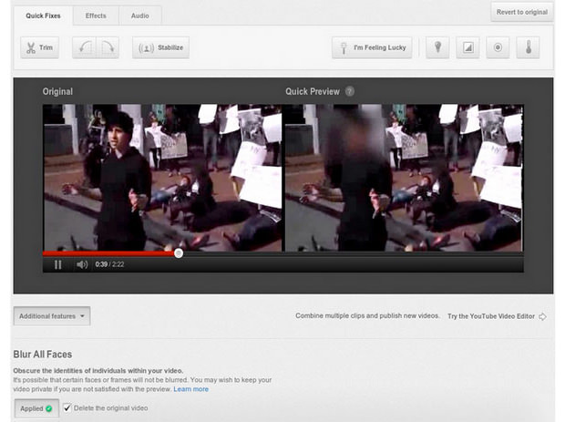The height and width of the screenshot is (422, 565).
Task: Click the video progress scrubber handle
Action: (179, 253)
